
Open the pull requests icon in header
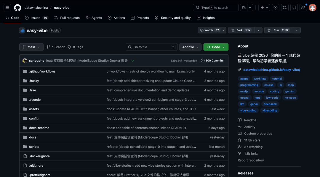coord(285,8)
